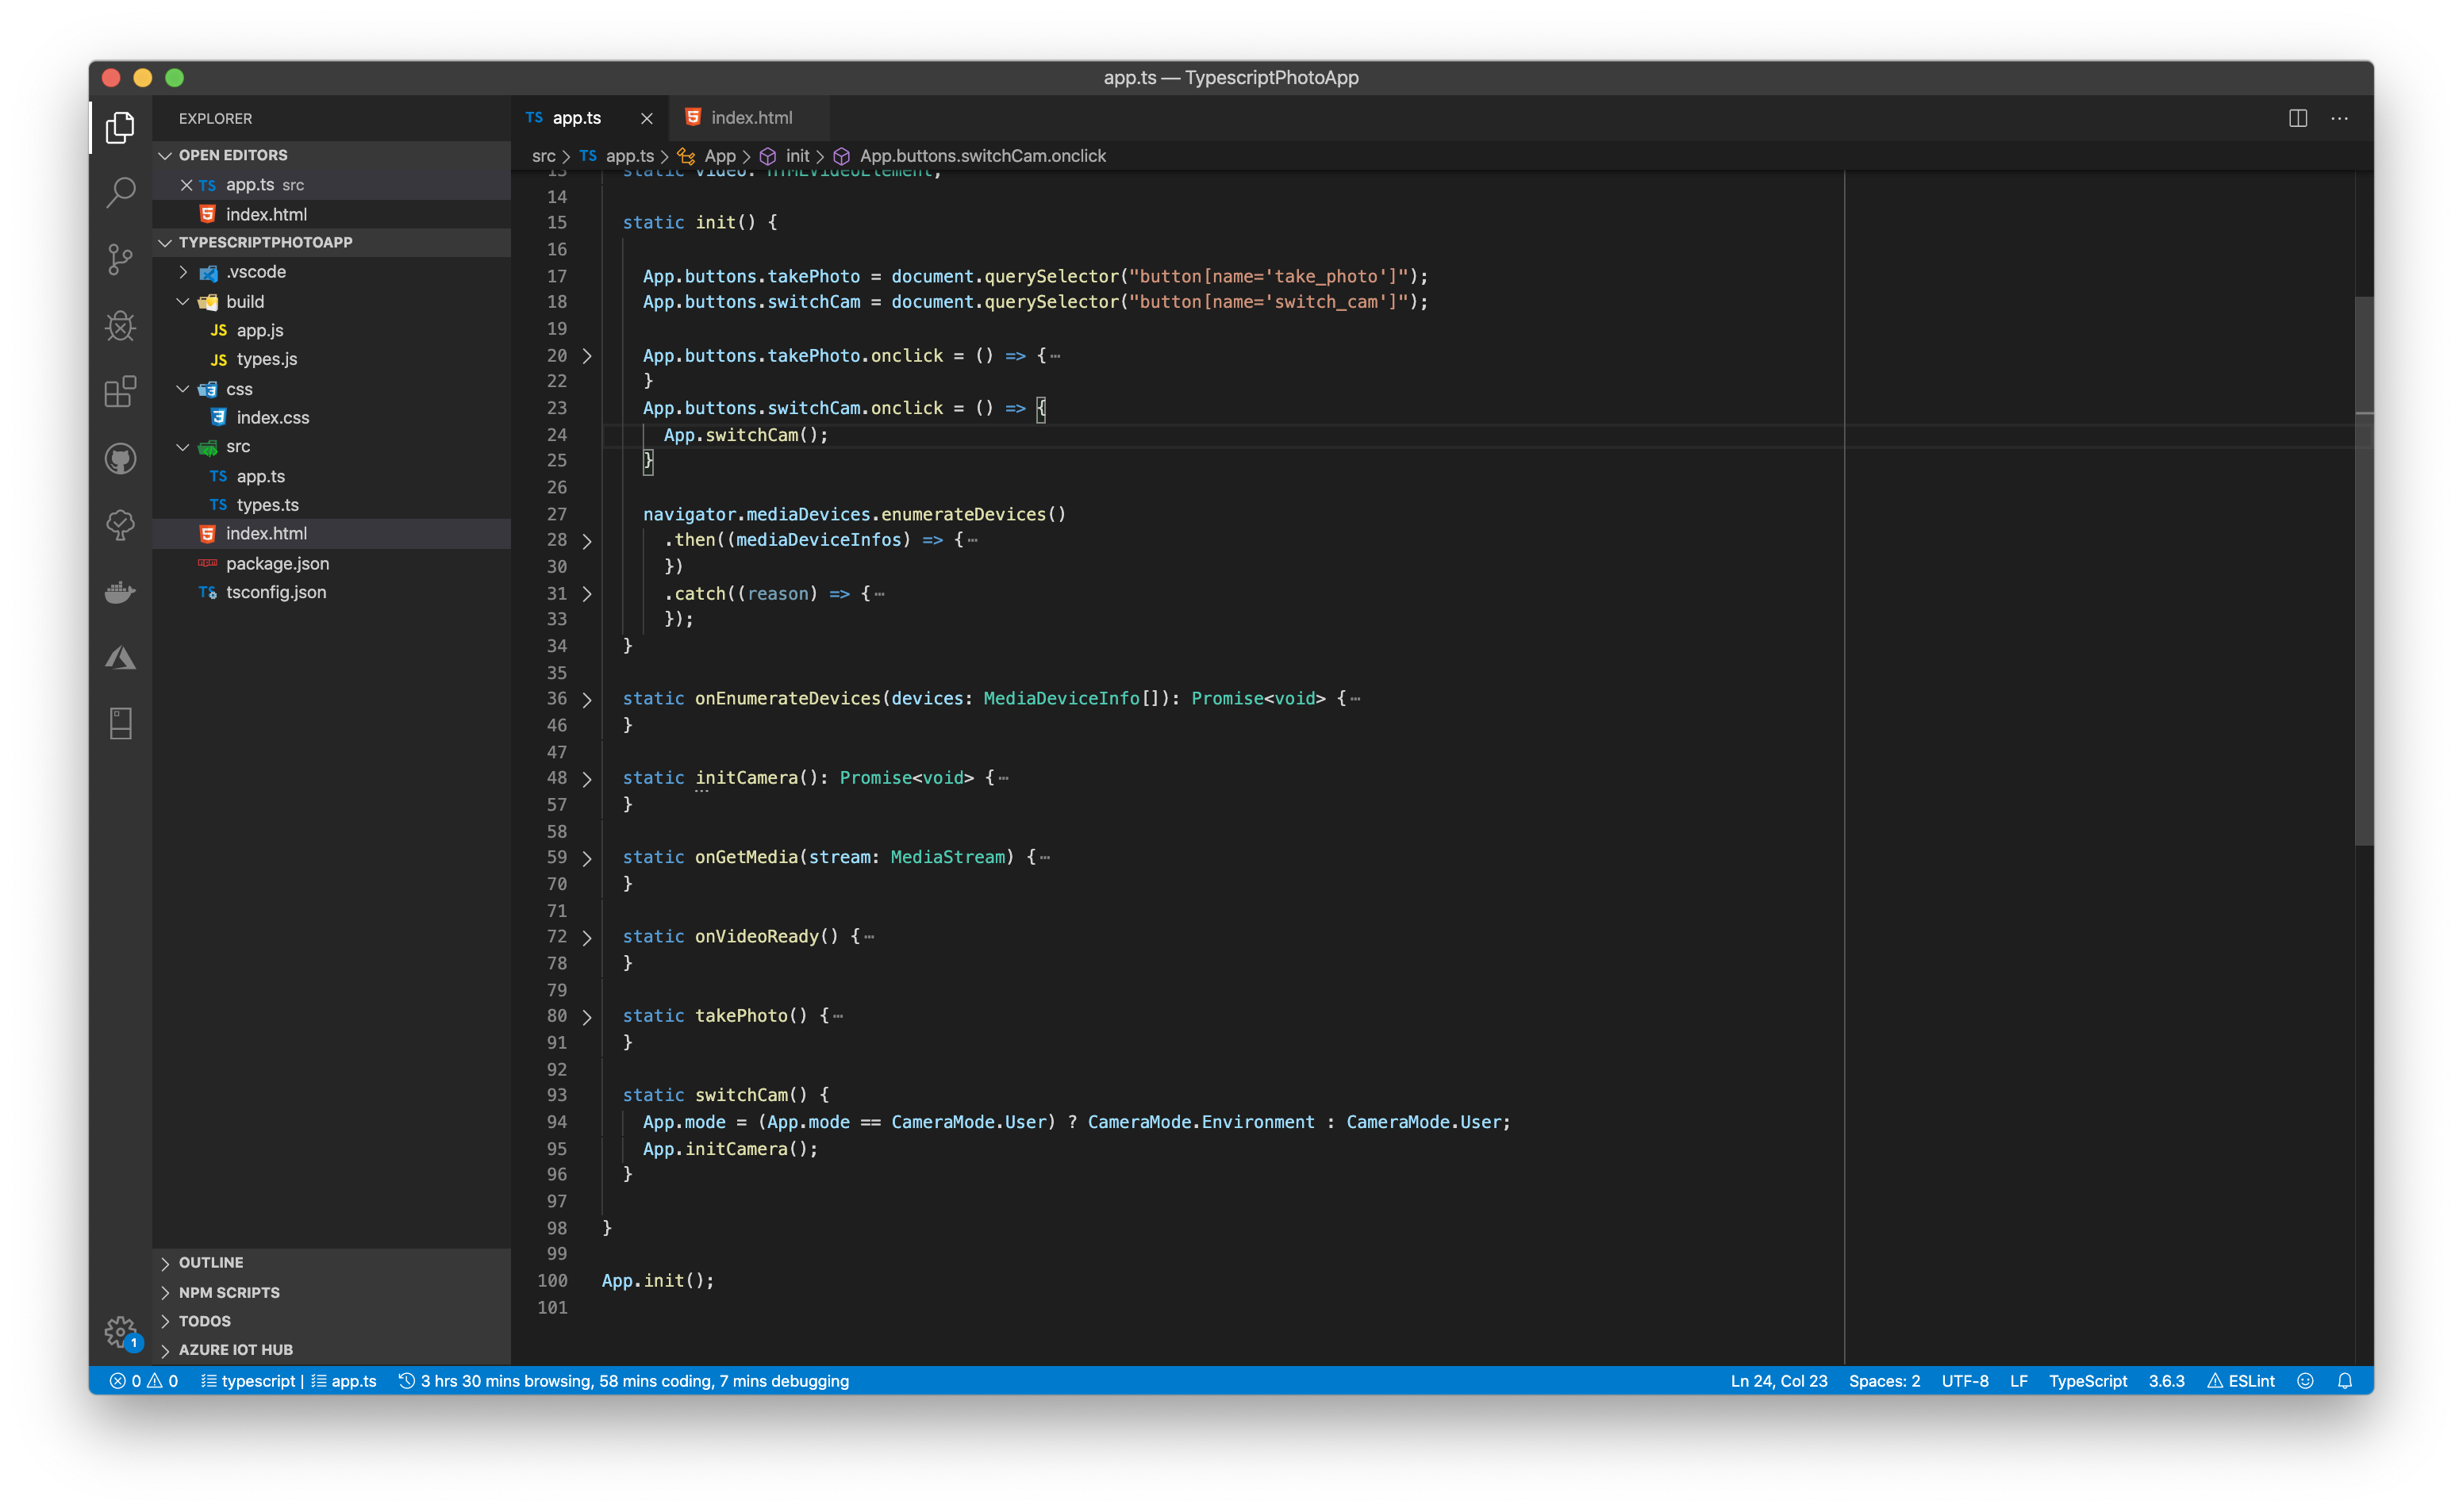Open the Source Control view
2463x1512 pixels.
pos(120,259)
